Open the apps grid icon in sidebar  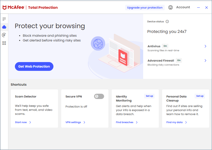point(4,43)
